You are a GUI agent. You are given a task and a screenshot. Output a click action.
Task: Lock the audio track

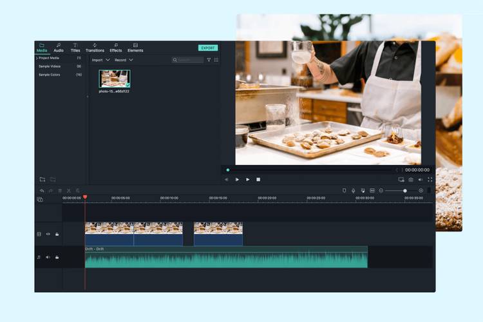[57, 257]
